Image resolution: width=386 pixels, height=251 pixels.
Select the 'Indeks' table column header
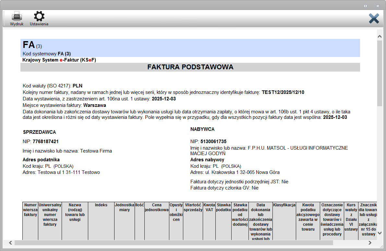pos(101,205)
